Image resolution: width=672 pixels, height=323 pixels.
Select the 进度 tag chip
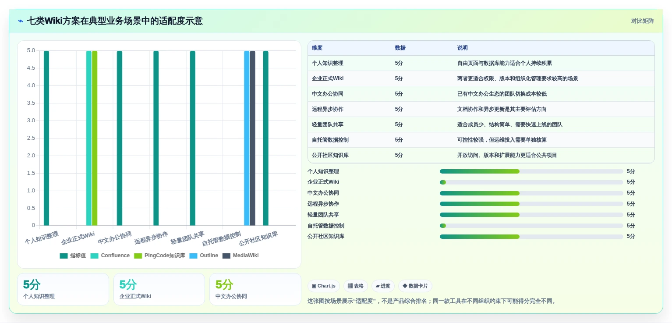click(x=383, y=286)
